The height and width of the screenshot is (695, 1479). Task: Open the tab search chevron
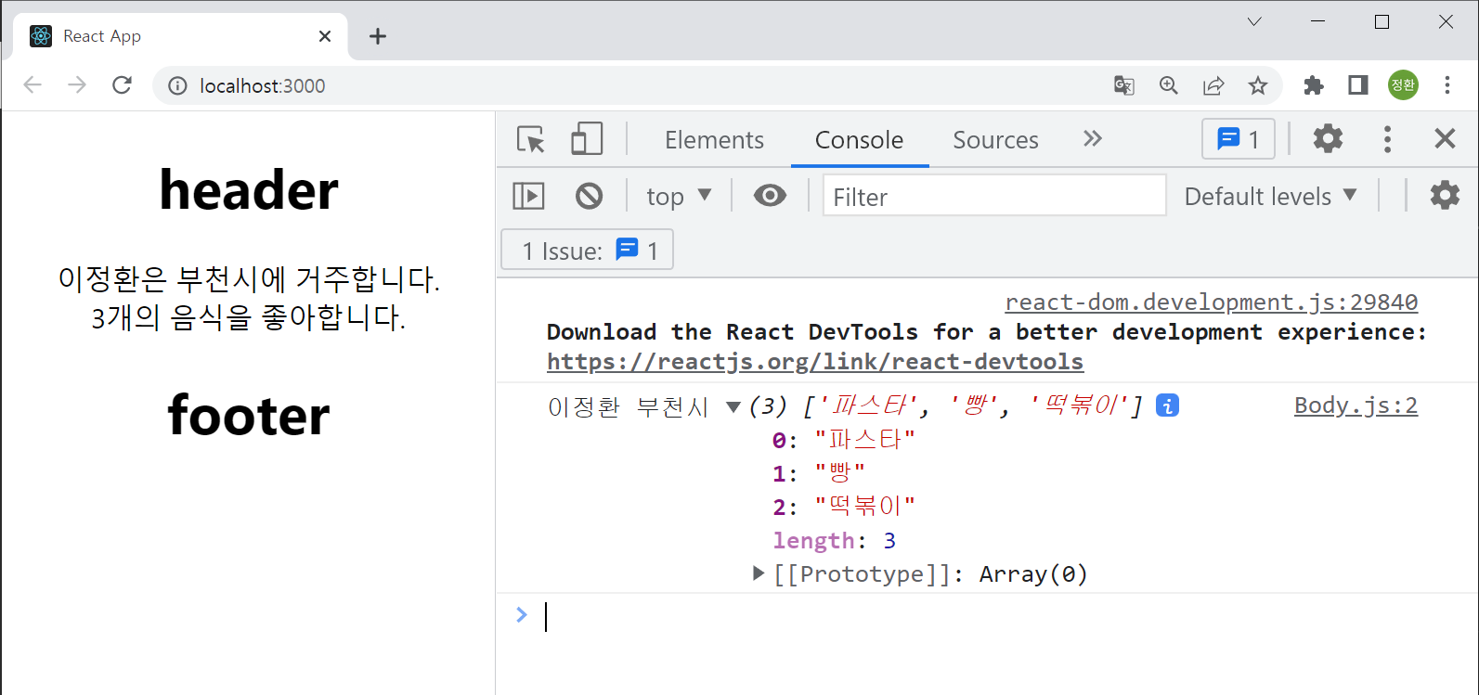tap(1254, 21)
